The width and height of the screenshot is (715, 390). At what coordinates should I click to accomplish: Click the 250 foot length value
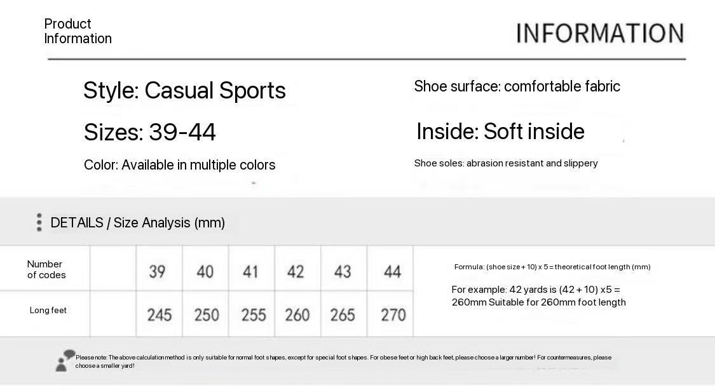207,315
